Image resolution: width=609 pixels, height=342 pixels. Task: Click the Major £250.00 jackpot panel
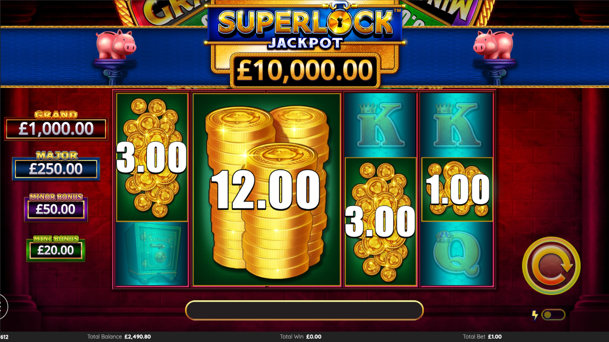(56, 166)
